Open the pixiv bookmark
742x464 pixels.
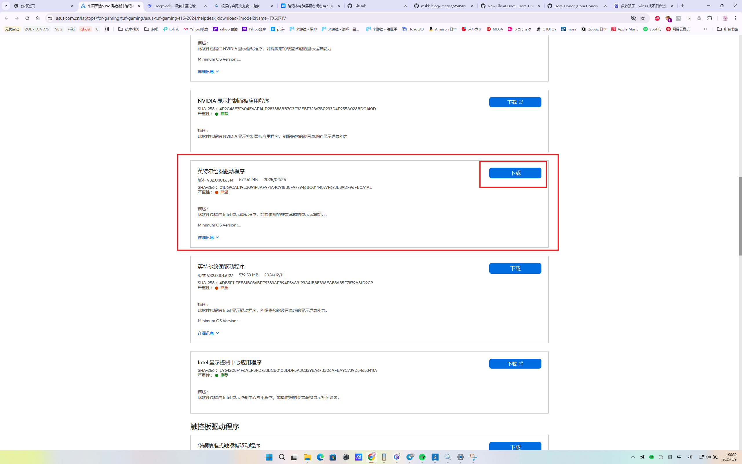278,29
